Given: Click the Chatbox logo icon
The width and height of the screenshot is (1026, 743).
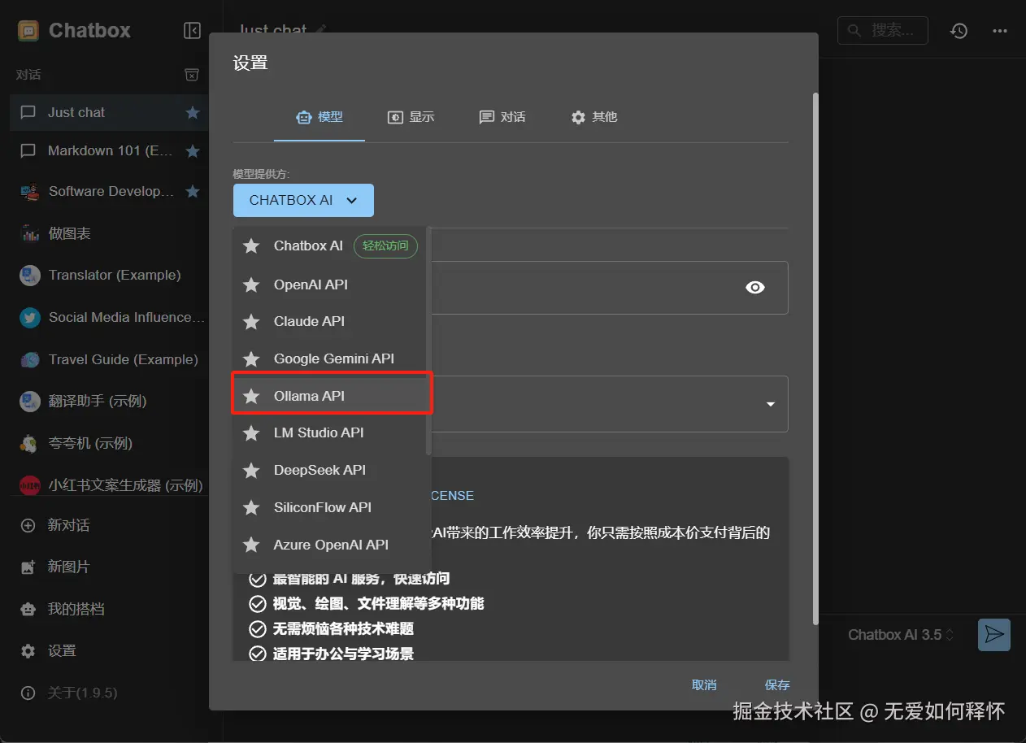Looking at the screenshot, I should pos(28,31).
